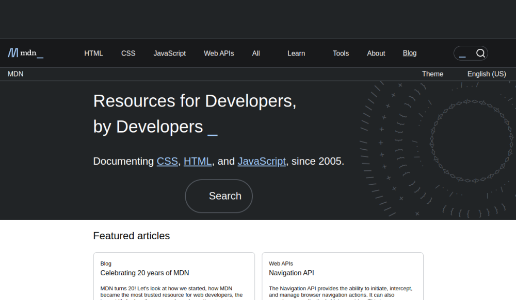Expand the Learn menu in navigation
The height and width of the screenshot is (300, 516).
[x=296, y=53]
